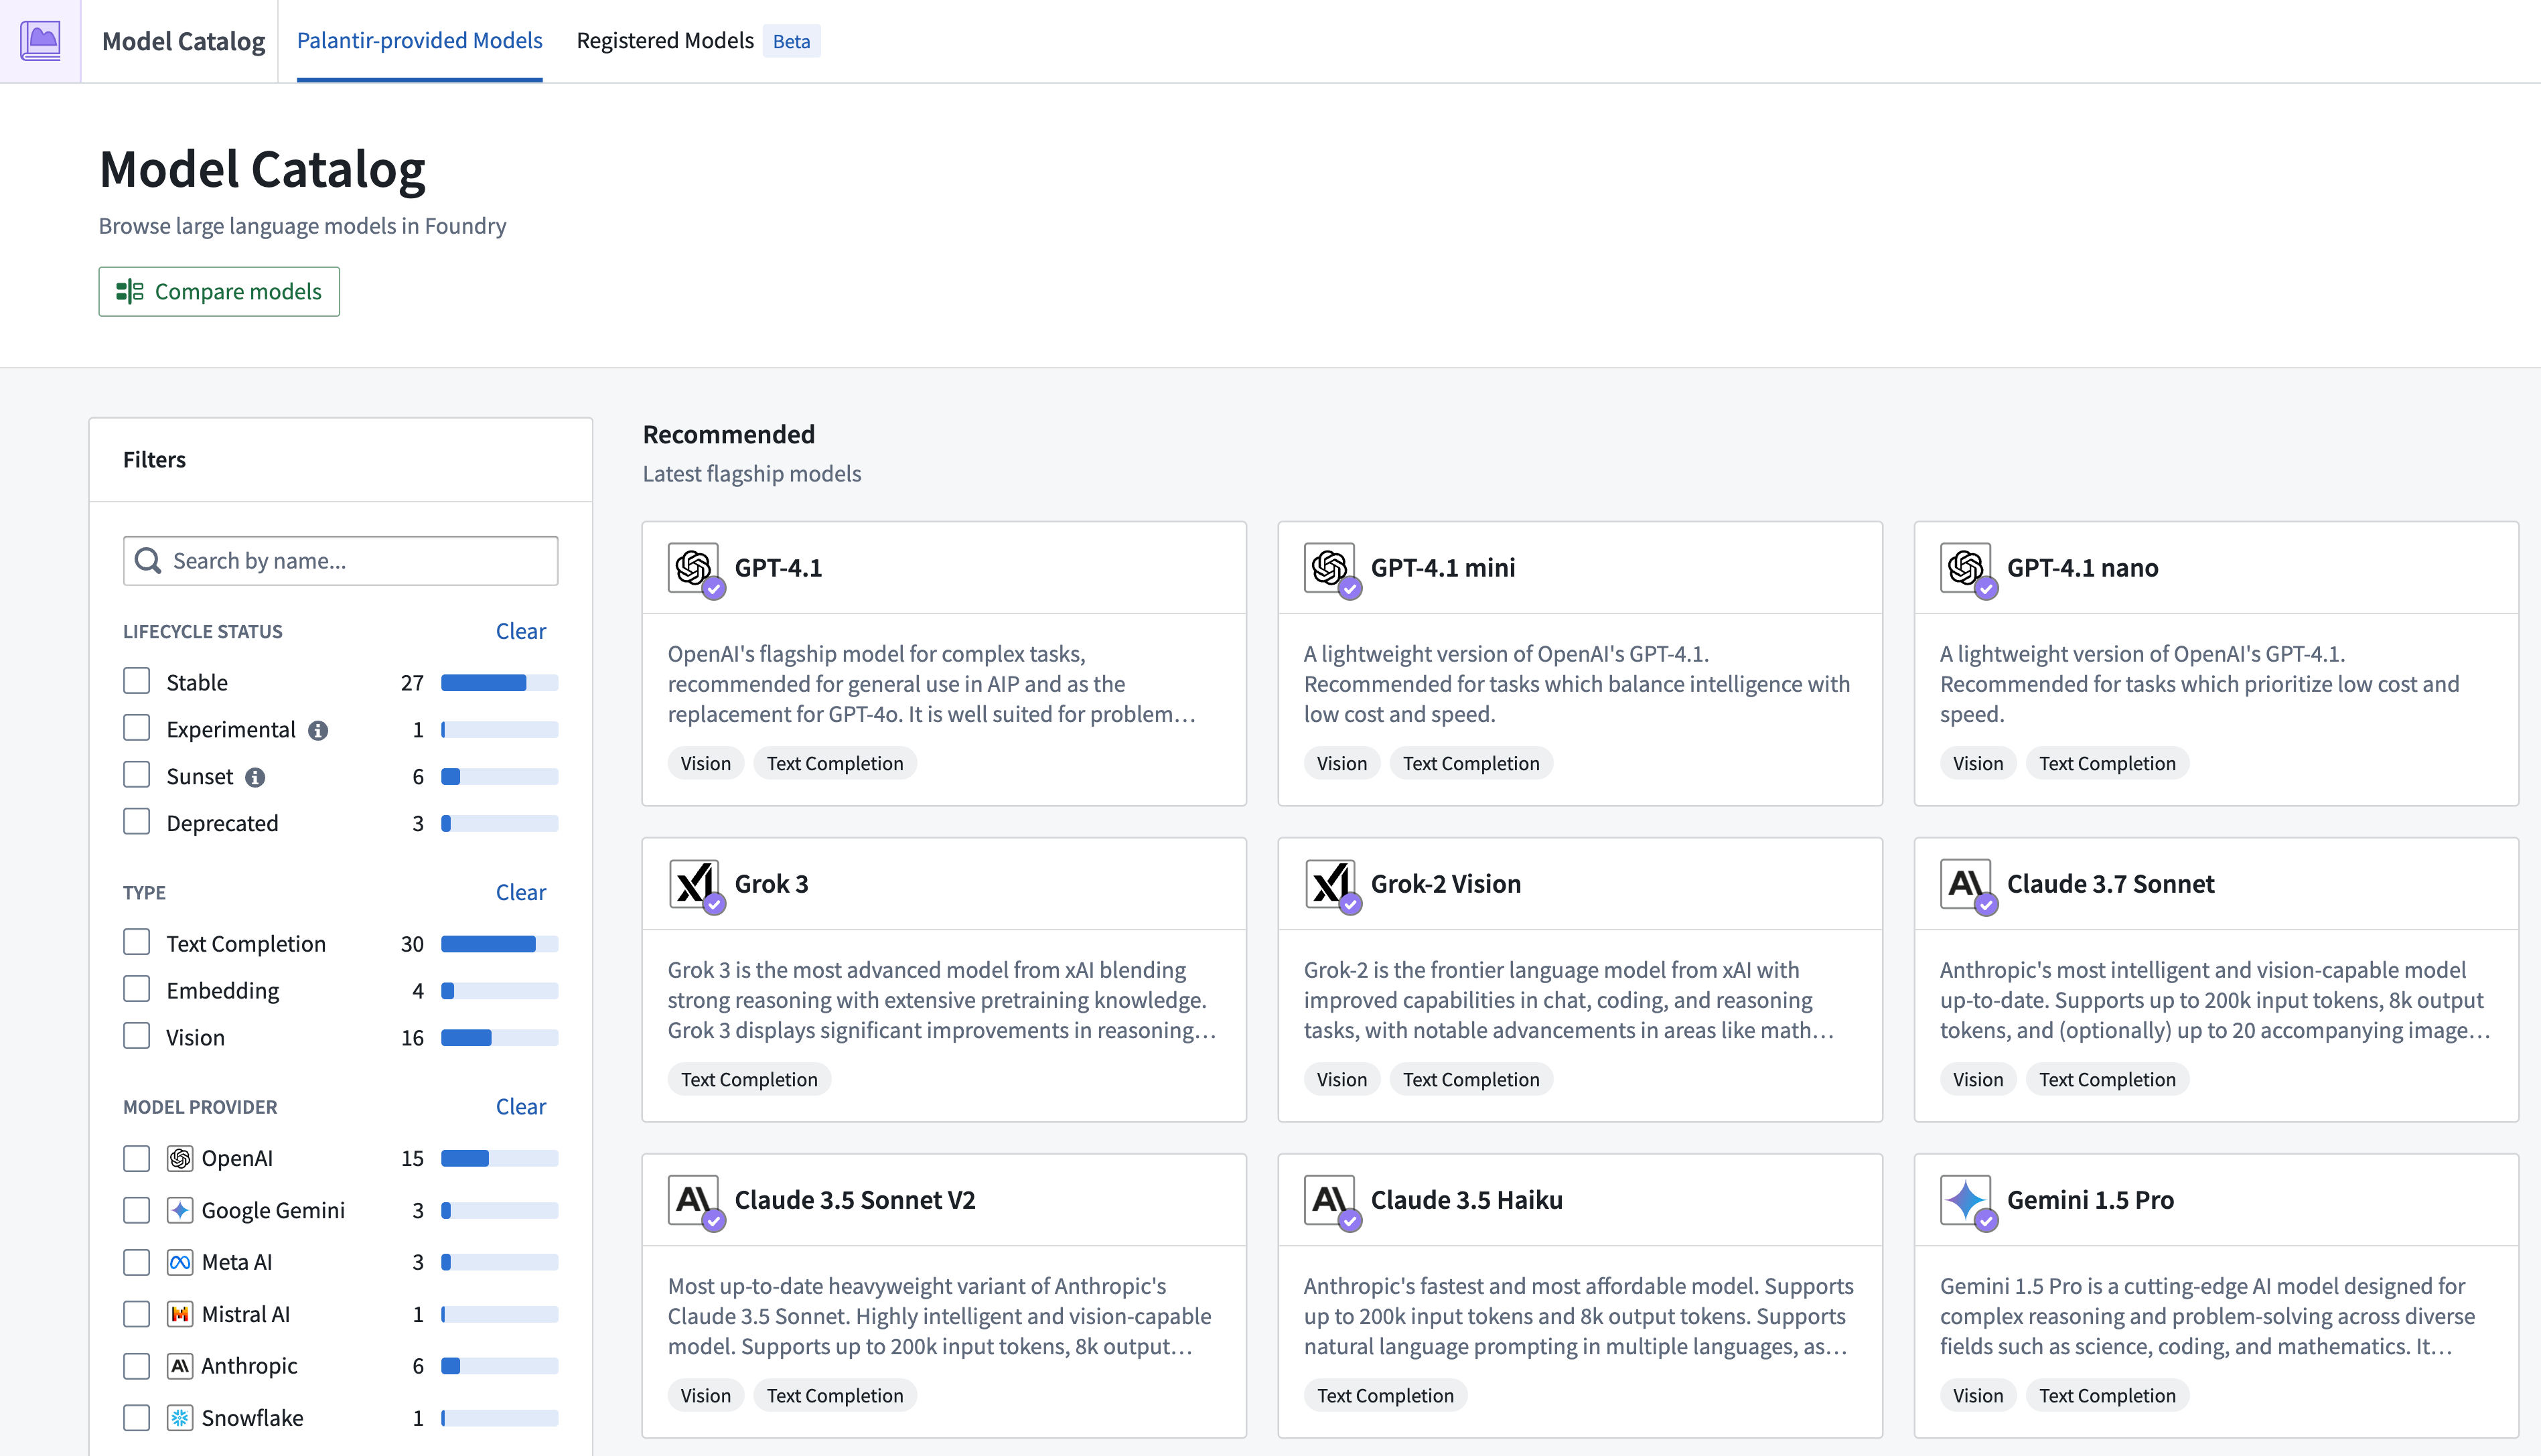
Task: Switch to the Registered Models tab
Action: 664,41
